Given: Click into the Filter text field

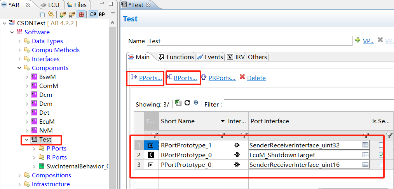Looking at the screenshot, I should [x=307, y=104].
